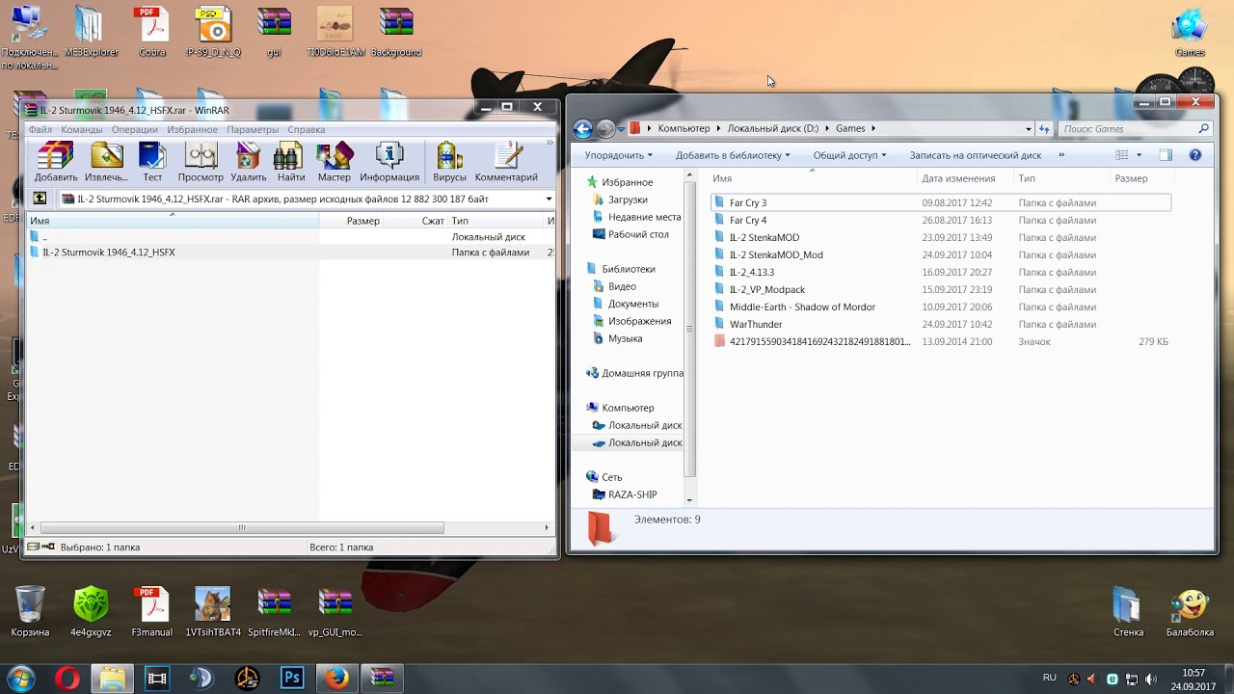Run the Тест archive test in WinRAR

point(152,161)
